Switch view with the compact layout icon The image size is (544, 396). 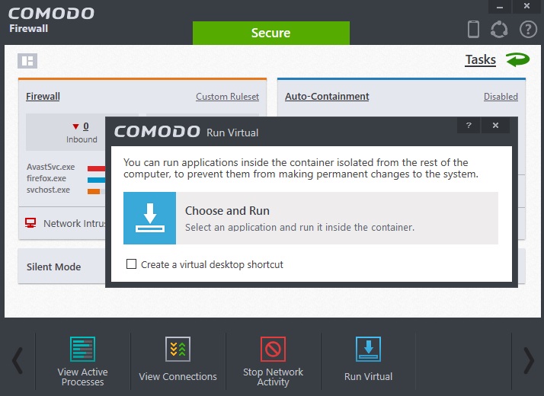pos(27,61)
